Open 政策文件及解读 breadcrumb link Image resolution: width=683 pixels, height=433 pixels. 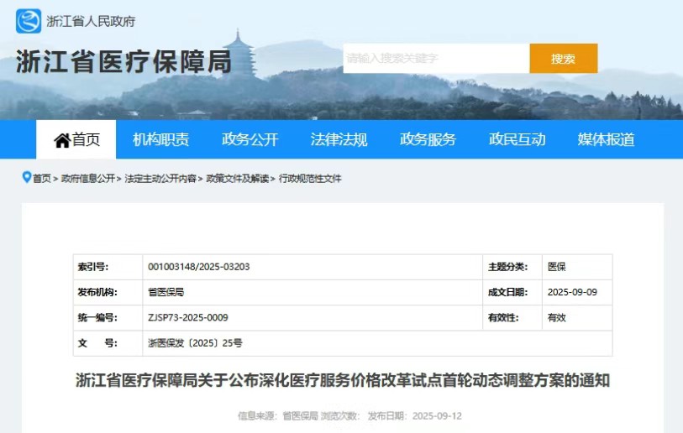point(238,179)
